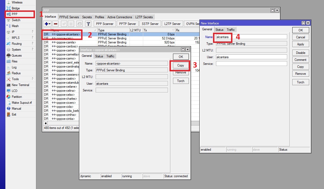Viewport: 324px width, 189px height.
Task: Sort by the Name column header
Action: (74, 30)
